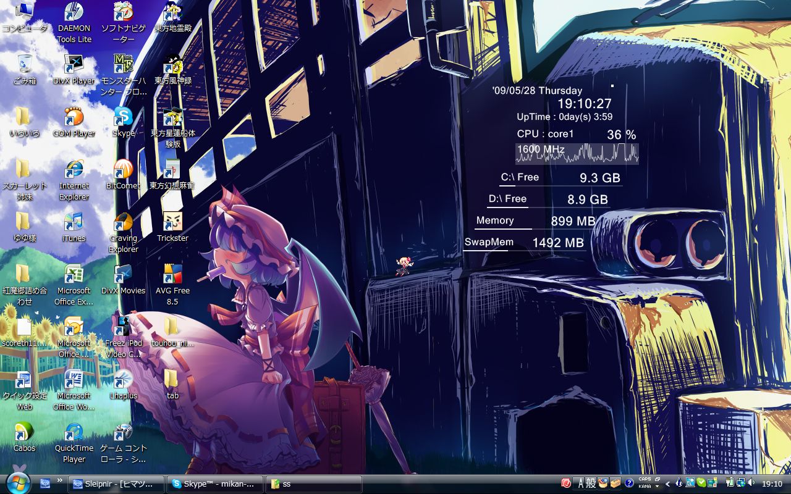
Task: Open the network connection tray icon
Action: tap(740, 484)
